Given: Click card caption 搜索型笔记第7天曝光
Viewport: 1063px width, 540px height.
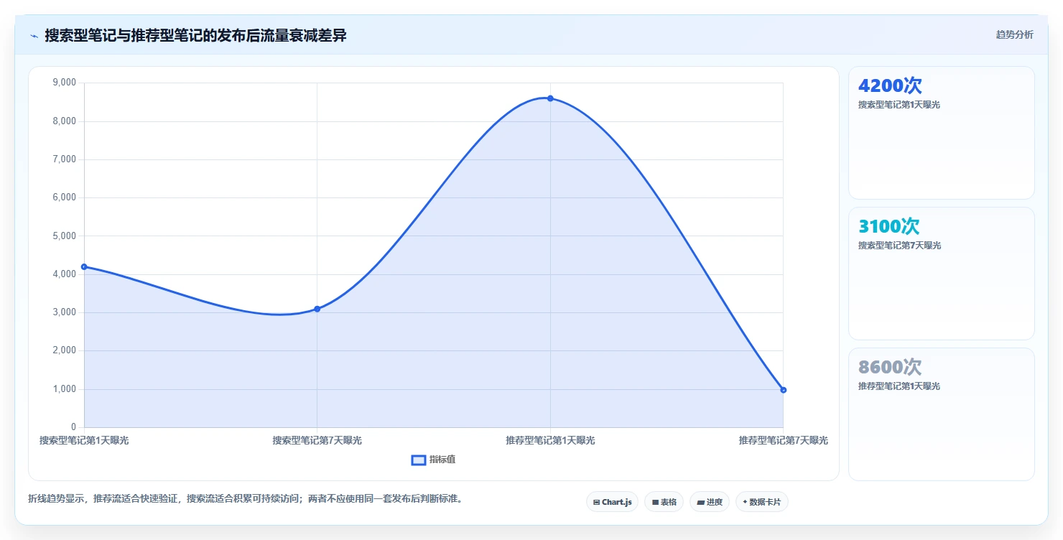Looking at the screenshot, I should (899, 246).
